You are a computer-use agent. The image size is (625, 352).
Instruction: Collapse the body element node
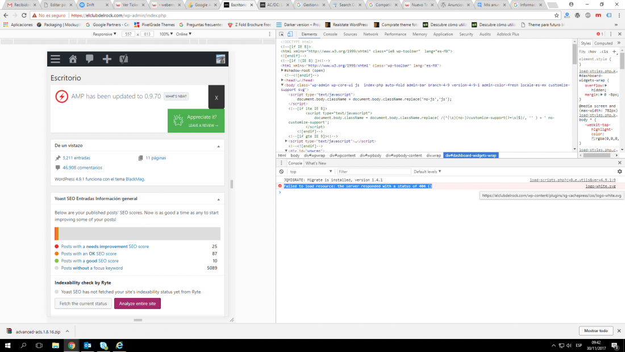[x=282, y=85]
